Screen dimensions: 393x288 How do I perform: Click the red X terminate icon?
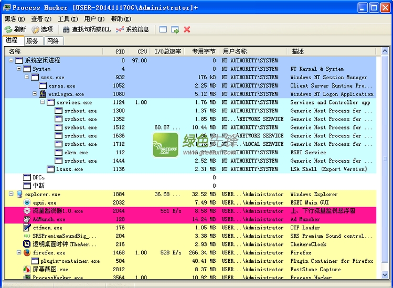tap(187, 29)
